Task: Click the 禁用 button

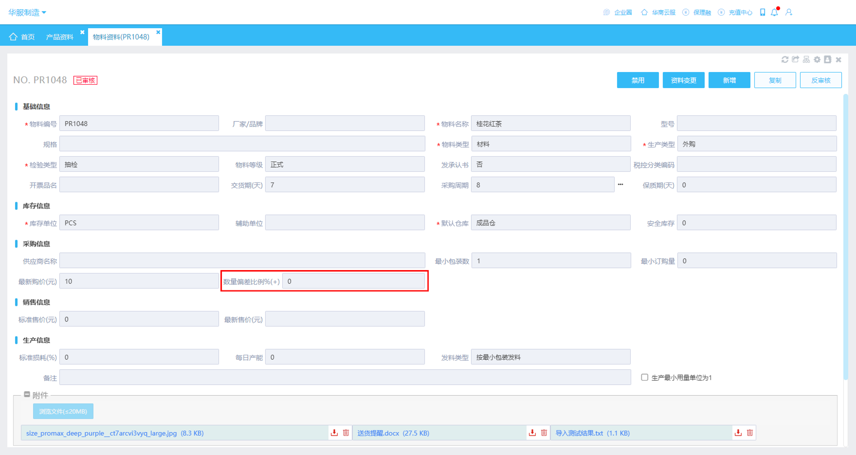Action: tap(638, 80)
